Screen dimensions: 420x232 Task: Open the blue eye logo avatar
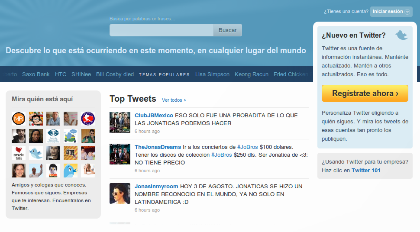point(53,136)
